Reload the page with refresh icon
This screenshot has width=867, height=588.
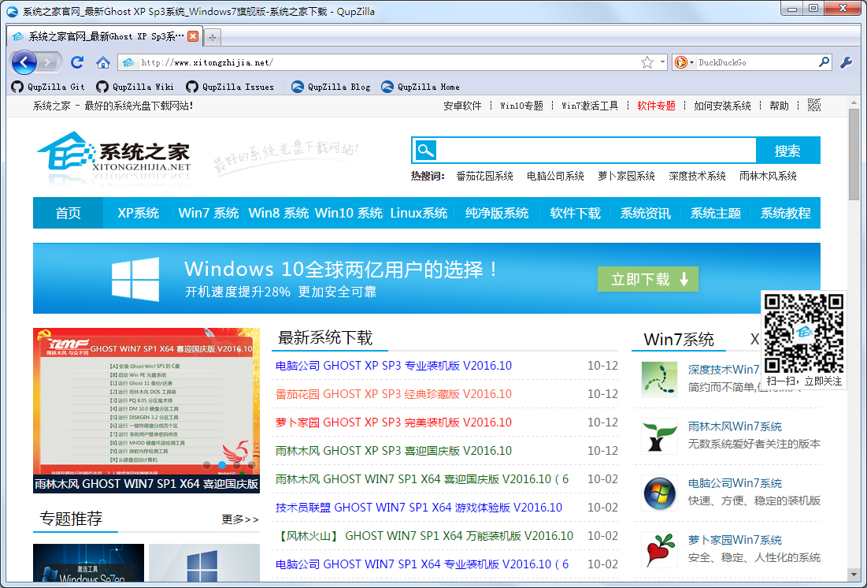77,62
